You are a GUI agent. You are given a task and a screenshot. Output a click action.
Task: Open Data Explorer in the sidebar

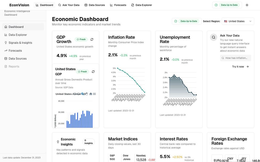pos(18,35)
